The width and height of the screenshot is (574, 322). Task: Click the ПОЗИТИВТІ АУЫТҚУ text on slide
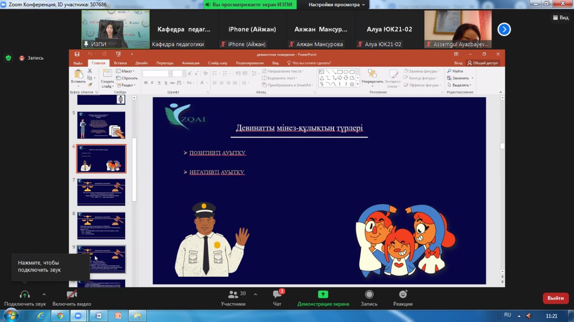pos(217,153)
